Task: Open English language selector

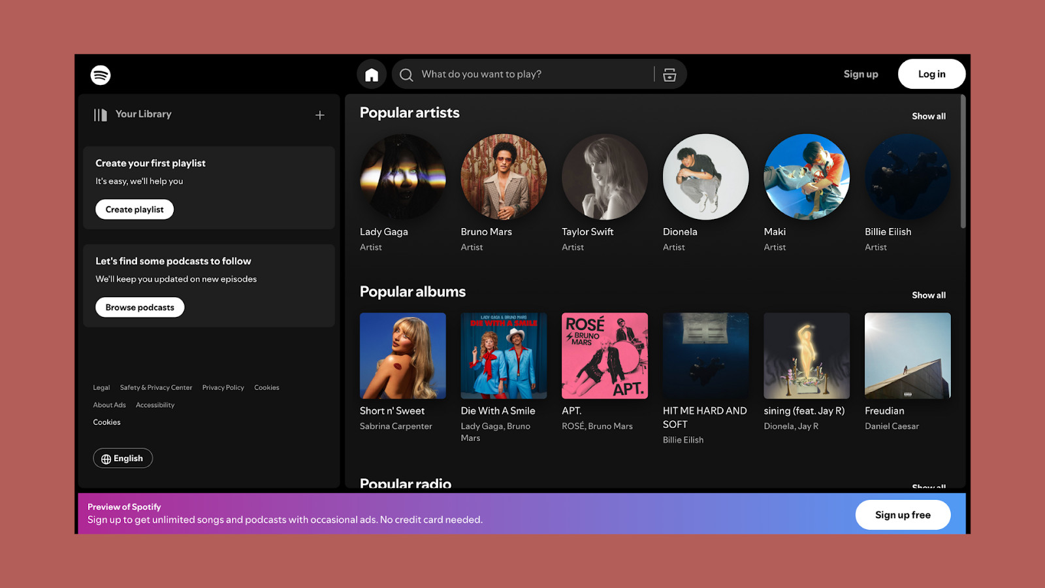Action: [123, 459]
